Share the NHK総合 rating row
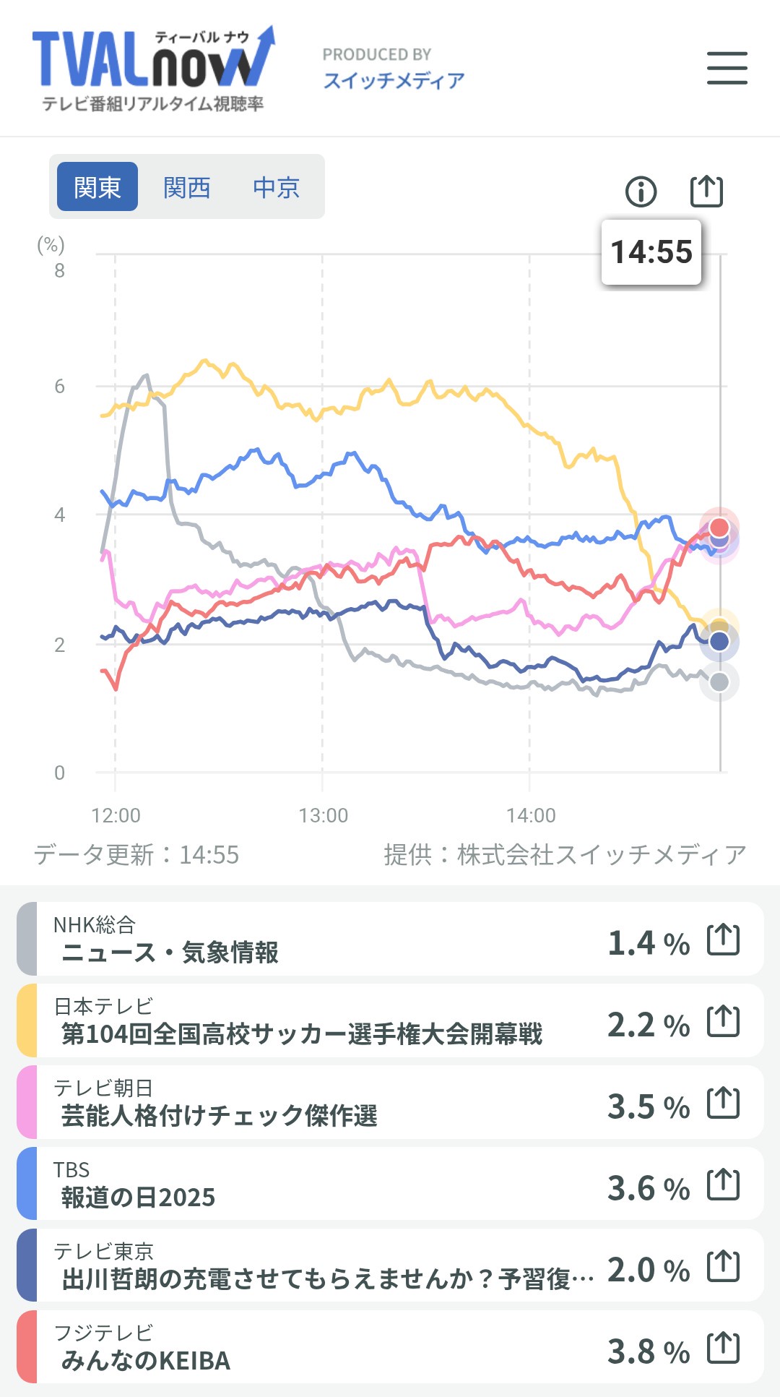This screenshot has width=780, height=1397. click(x=723, y=940)
